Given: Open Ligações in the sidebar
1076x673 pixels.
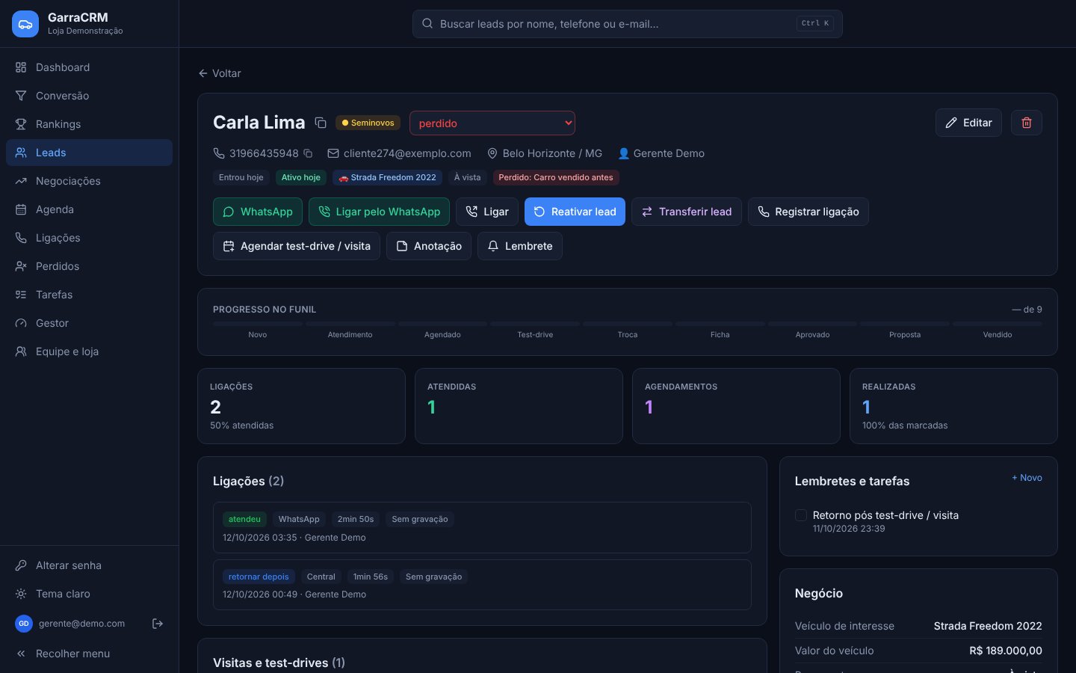Looking at the screenshot, I should [x=89, y=238].
